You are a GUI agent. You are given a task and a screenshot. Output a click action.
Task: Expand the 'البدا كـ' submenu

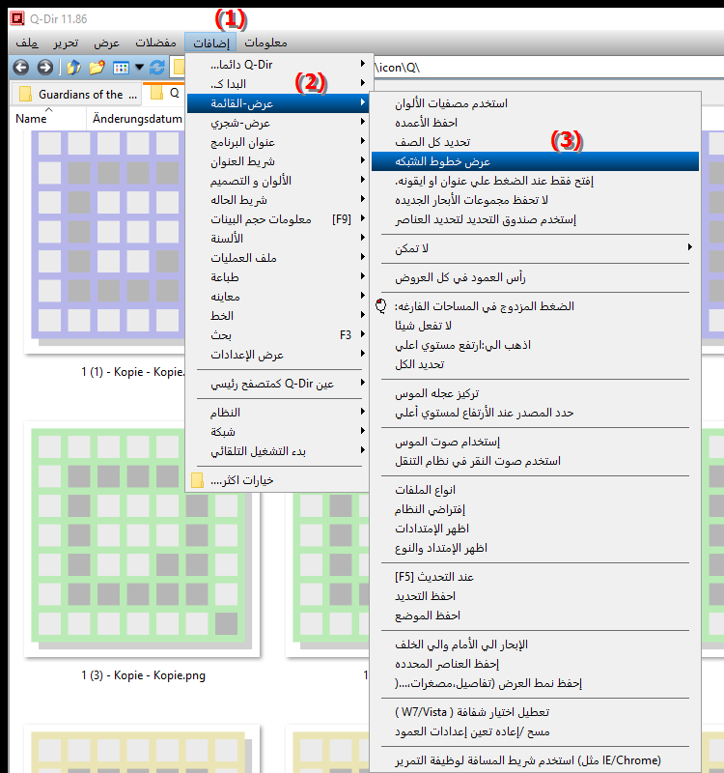(x=278, y=84)
